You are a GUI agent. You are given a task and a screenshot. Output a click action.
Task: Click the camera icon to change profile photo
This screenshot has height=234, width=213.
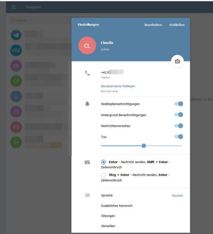point(177,61)
